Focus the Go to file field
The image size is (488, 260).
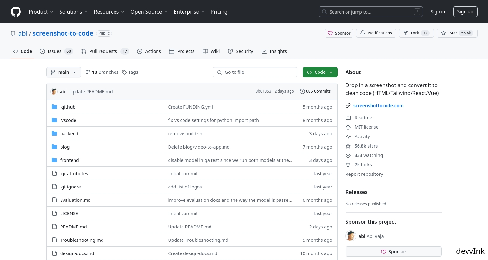255,72
